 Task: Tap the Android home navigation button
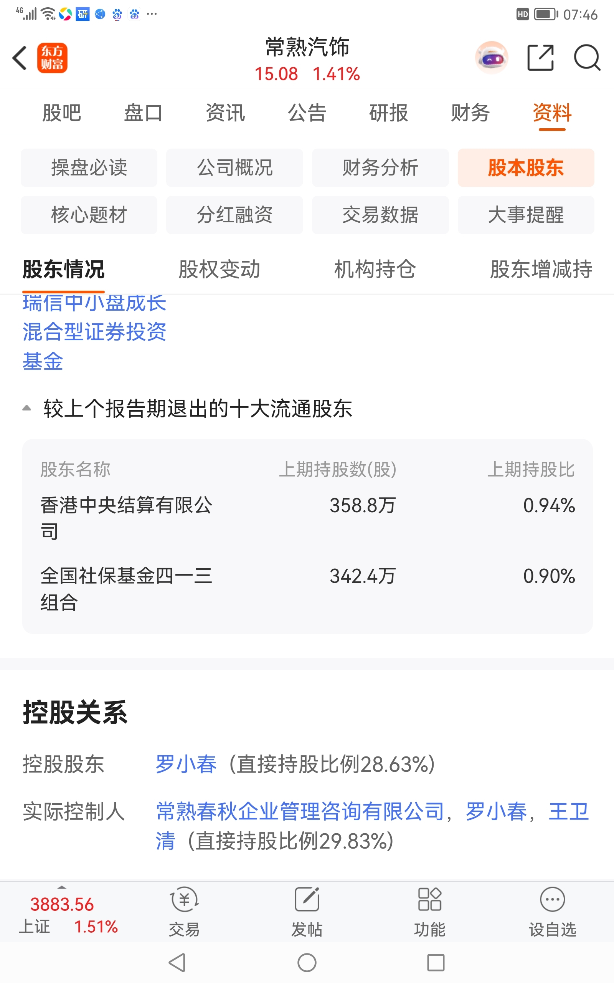[x=307, y=963]
